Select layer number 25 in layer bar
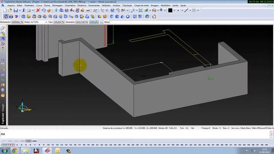Image resolution: width=274 pixels, height=154 pixels. [x=115, y=145]
